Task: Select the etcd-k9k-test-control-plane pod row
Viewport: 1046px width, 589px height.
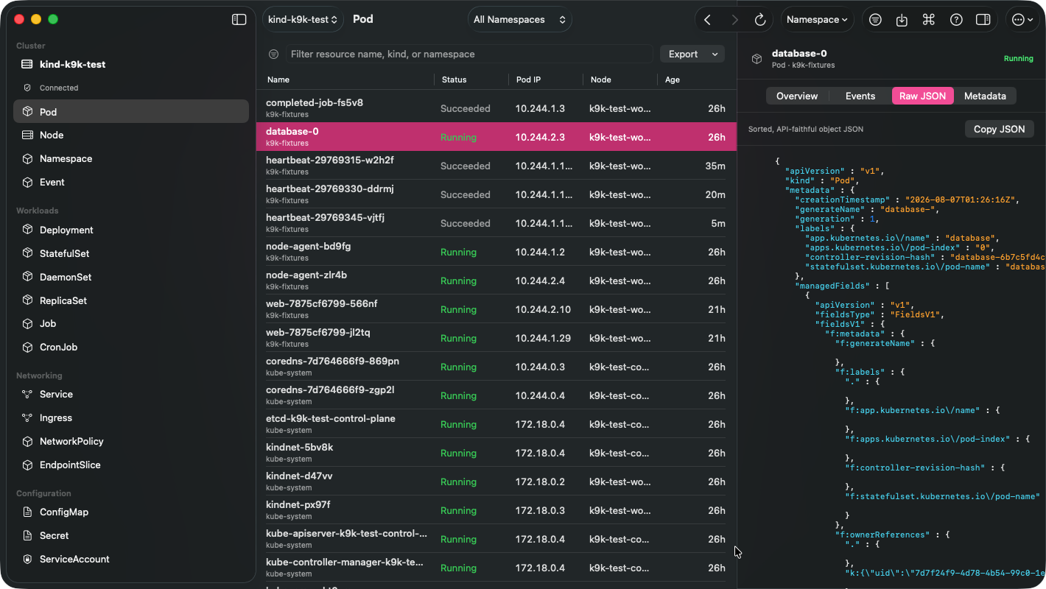Action: pos(496,424)
